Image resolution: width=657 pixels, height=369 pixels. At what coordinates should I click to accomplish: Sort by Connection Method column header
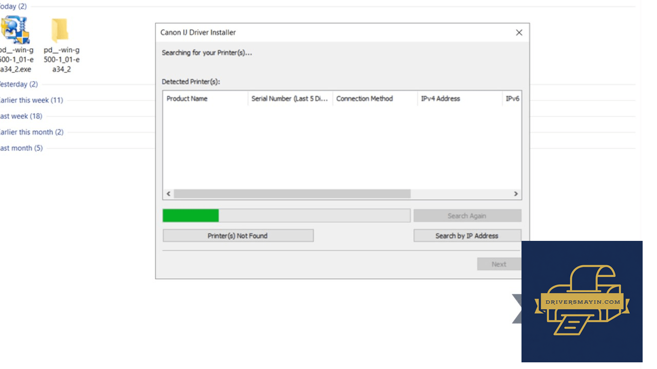point(375,98)
